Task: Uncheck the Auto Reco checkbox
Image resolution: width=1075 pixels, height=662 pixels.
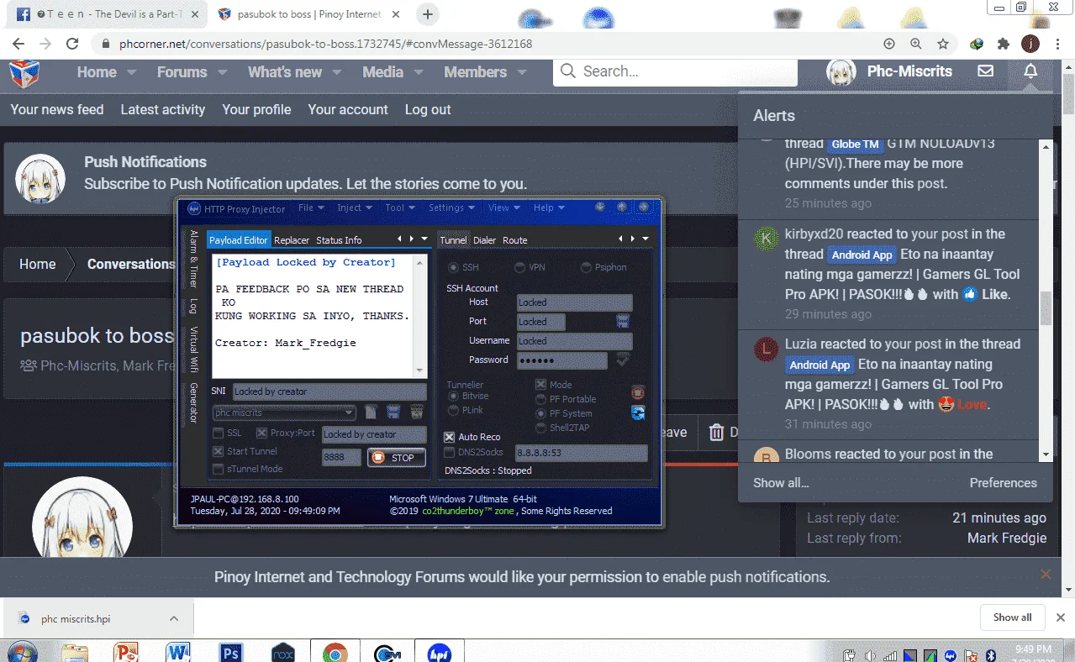Action: click(x=449, y=437)
